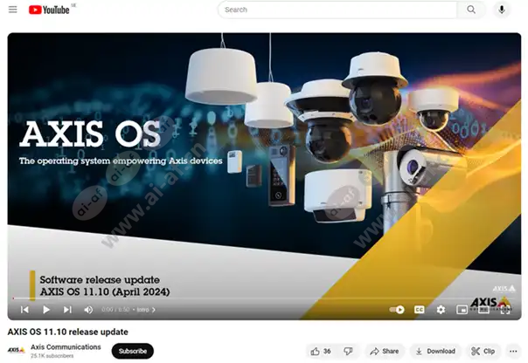Mute the video volume
Image resolution: width=528 pixels, height=363 pixels.
coord(88,310)
